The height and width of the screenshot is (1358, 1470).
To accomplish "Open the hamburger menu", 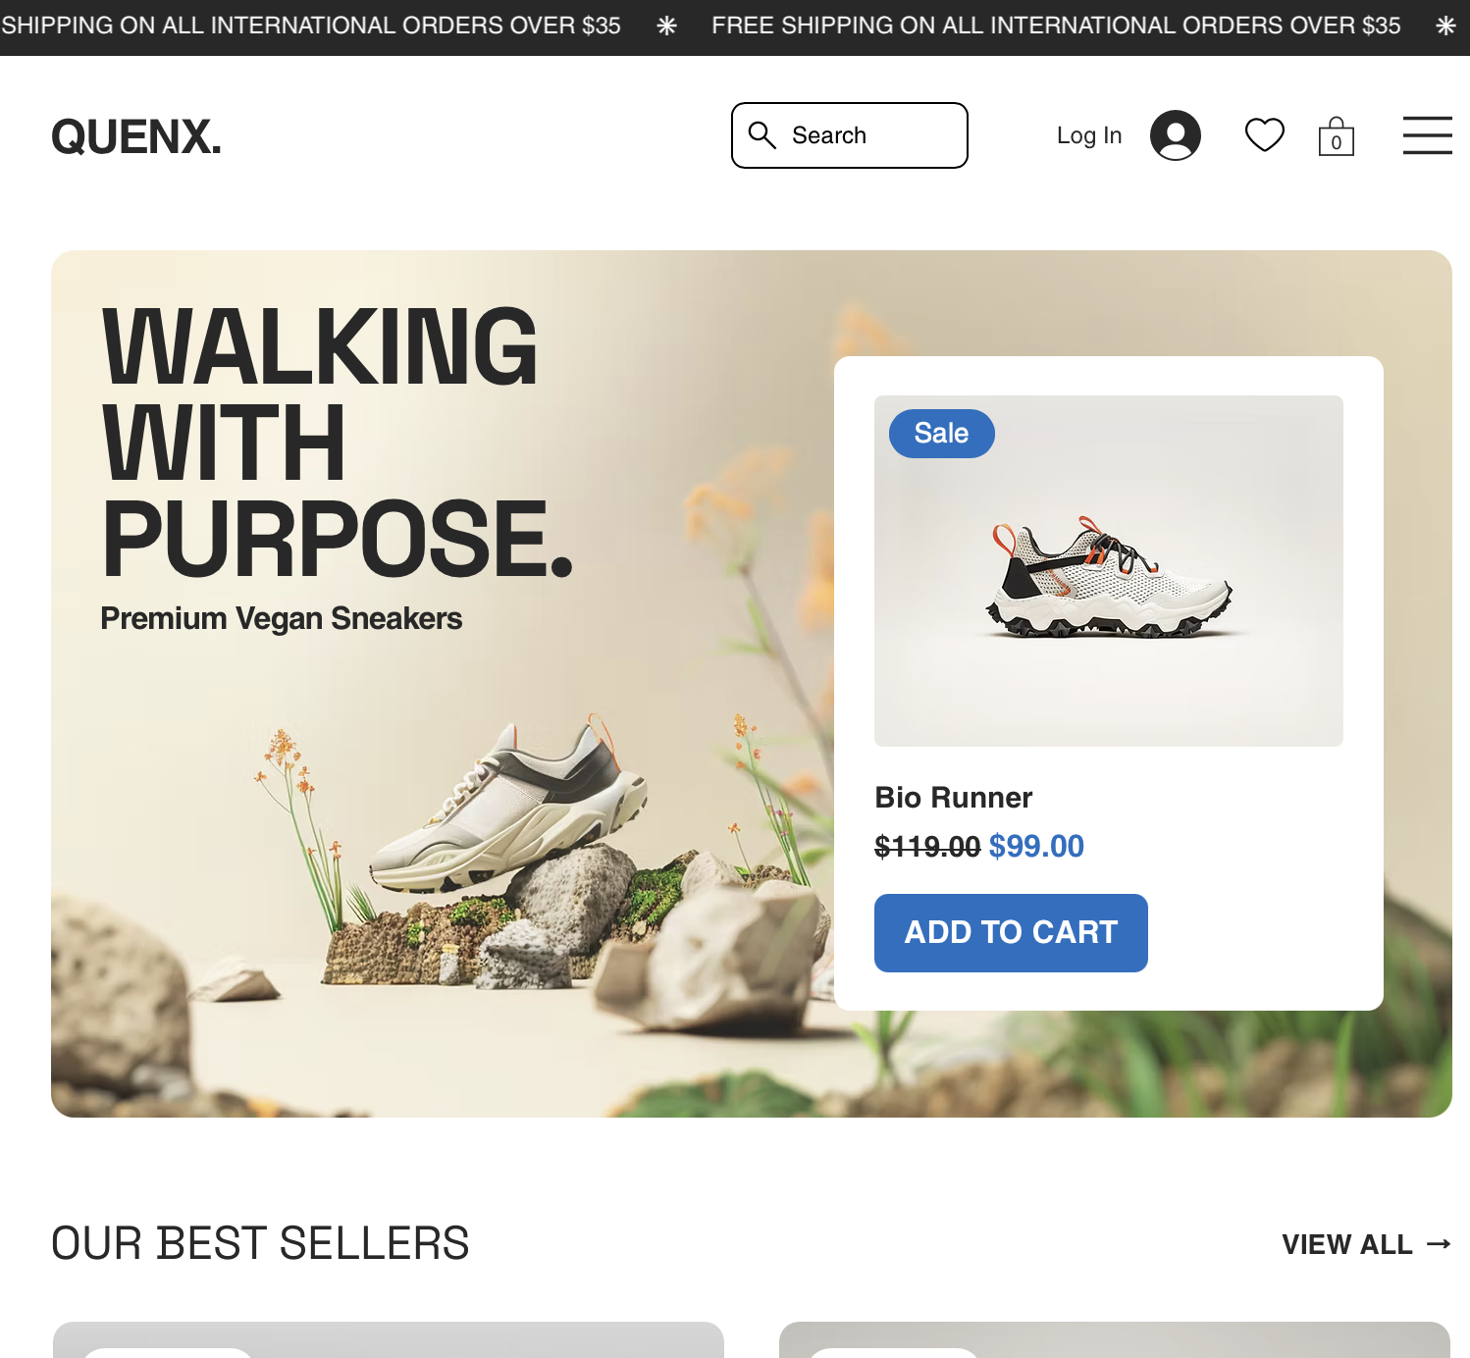I will click(x=1427, y=135).
